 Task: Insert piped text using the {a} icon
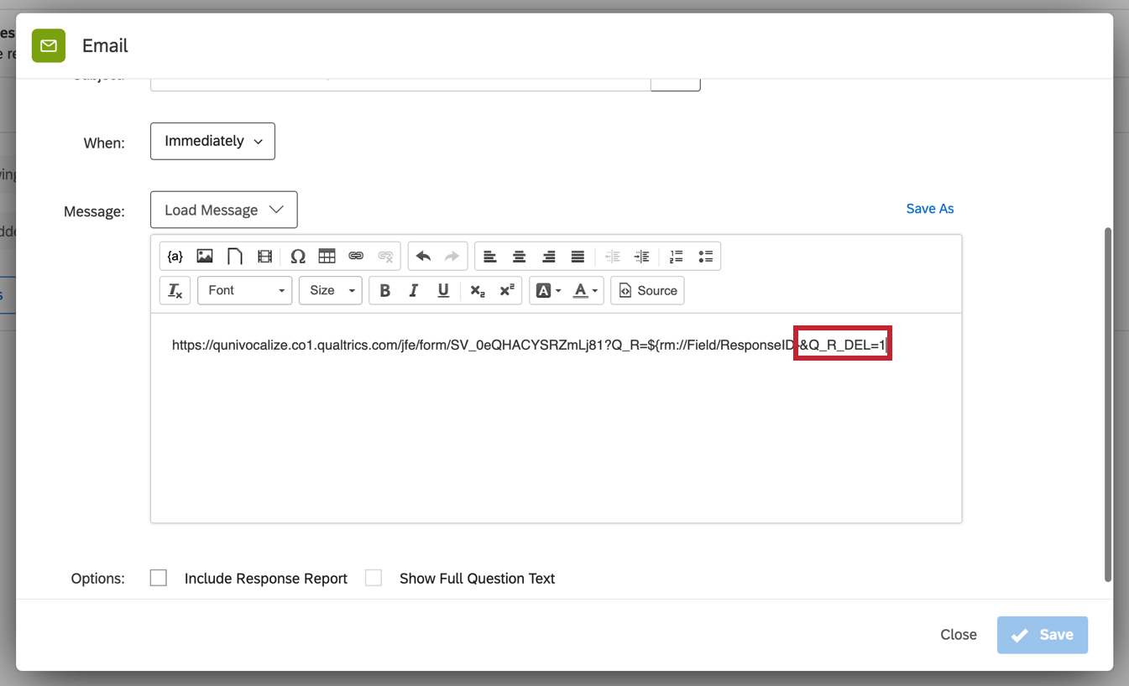coord(174,256)
